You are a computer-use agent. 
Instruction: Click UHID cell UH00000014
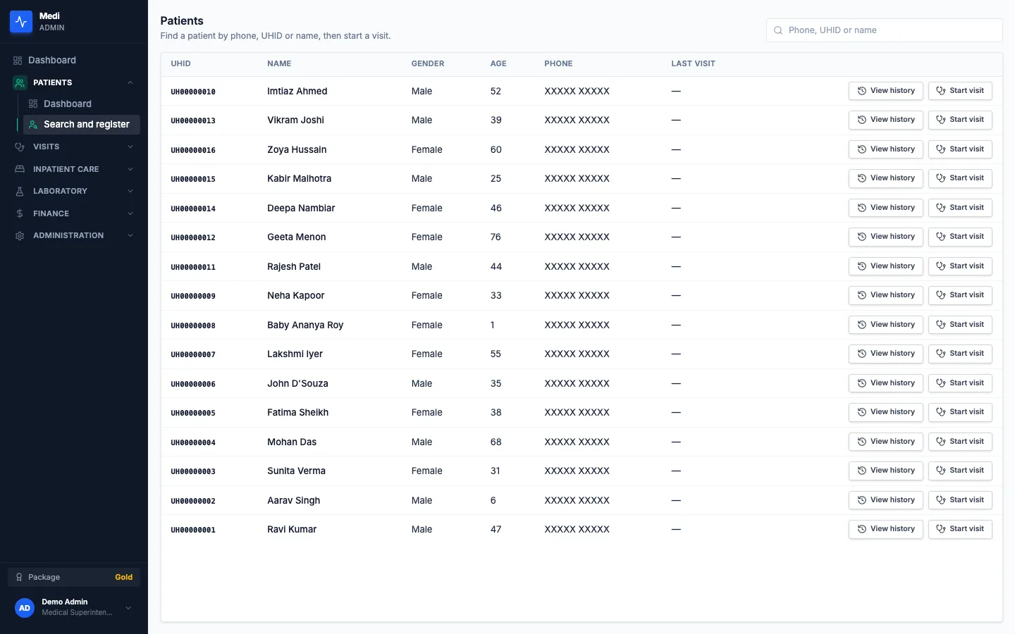coord(193,209)
